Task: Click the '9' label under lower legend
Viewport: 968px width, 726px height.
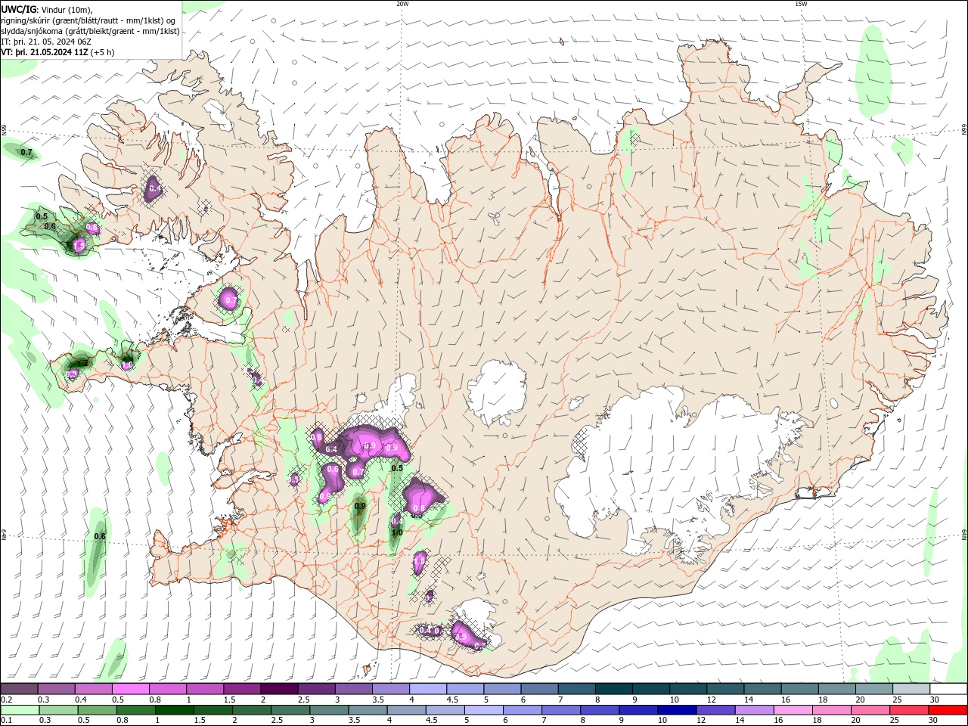Action: coord(623,721)
